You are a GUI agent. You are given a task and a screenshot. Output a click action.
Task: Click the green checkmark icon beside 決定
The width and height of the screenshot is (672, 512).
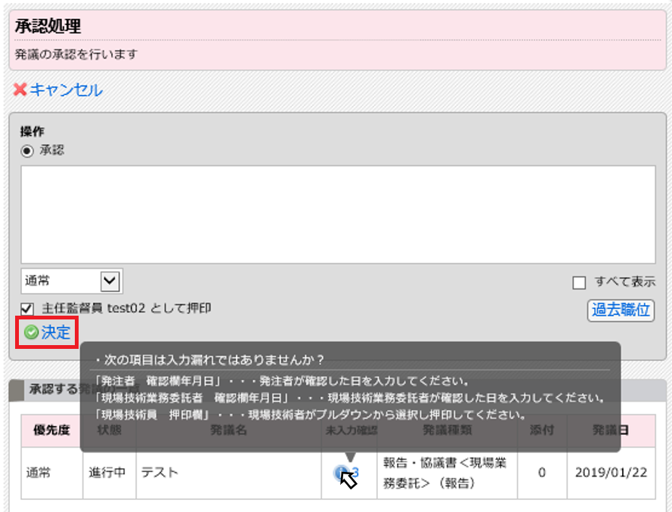(x=31, y=332)
